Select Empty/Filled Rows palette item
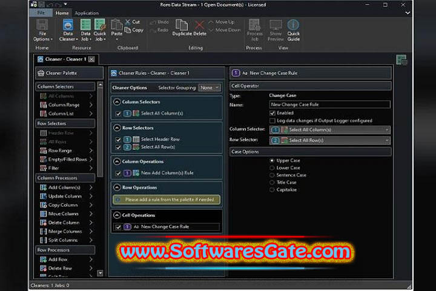The image size is (436, 291). click(x=66, y=159)
